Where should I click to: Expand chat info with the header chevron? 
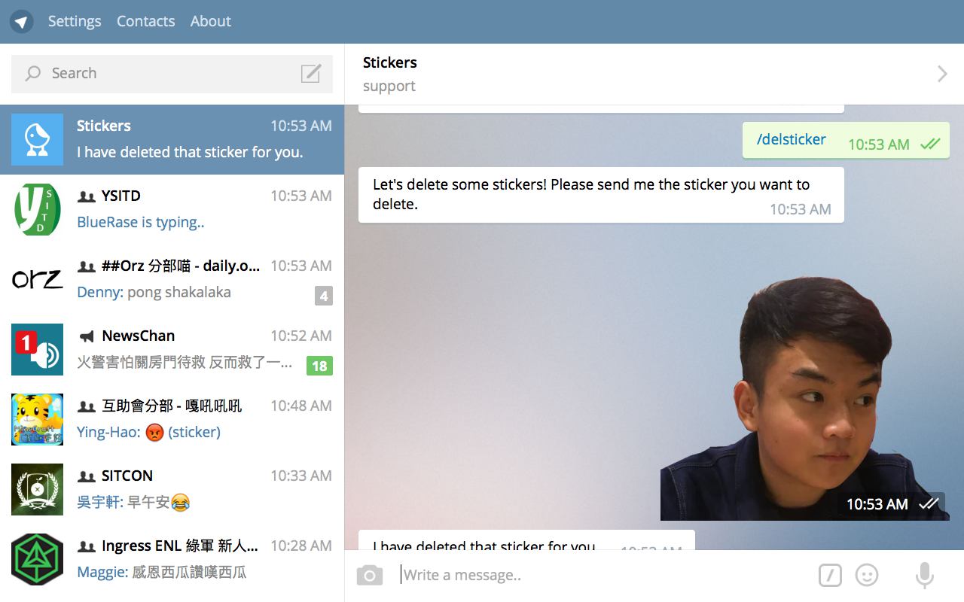pyautogui.click(x=942, y=74)
